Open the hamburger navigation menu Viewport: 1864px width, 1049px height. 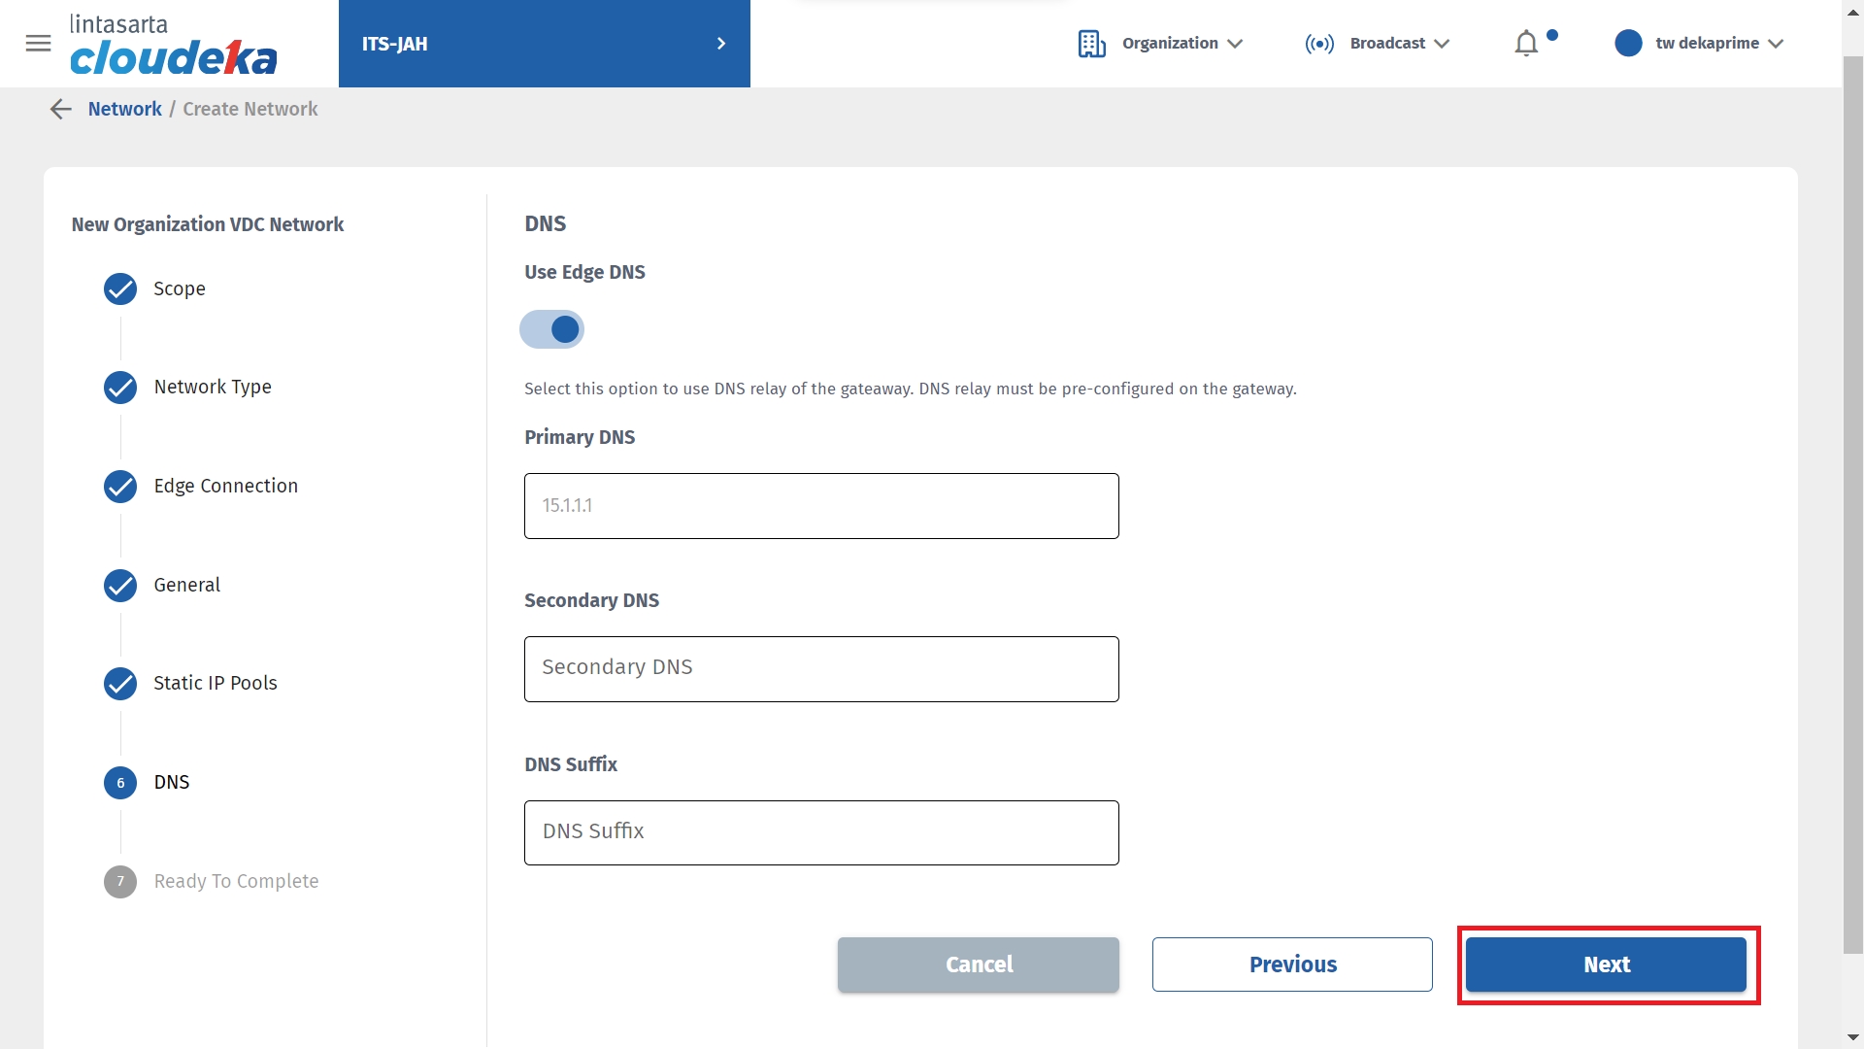(x=38, y=44)
